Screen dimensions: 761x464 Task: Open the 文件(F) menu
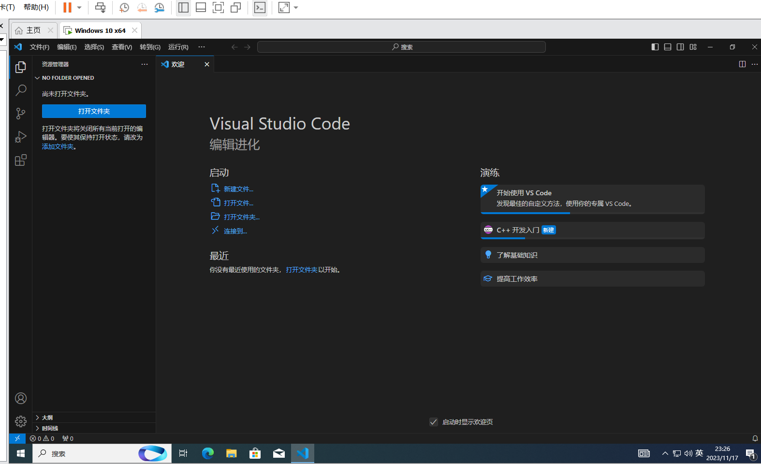[x=40, y=47]
